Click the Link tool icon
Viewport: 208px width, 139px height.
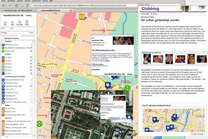tap(12, 22)
